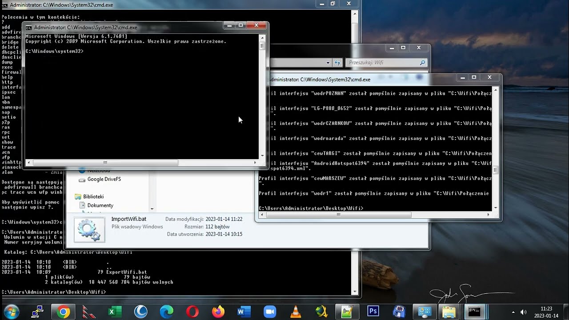The width and height of the screenshot is (569, 320).
Task: Select Dokumenty under Biblioteki
Action: click(x=100, y=205)
